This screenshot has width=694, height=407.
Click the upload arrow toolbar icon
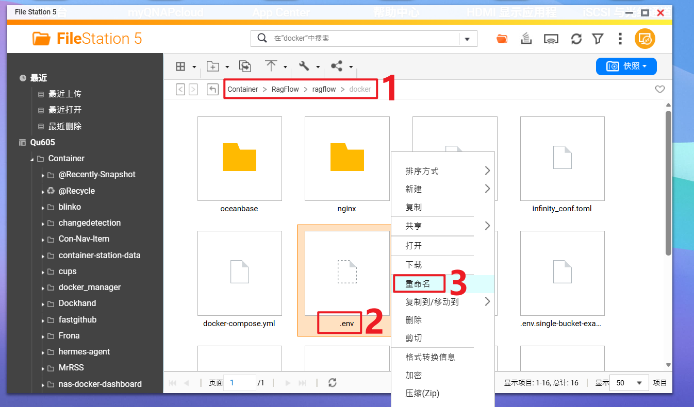tap(271, 66)
